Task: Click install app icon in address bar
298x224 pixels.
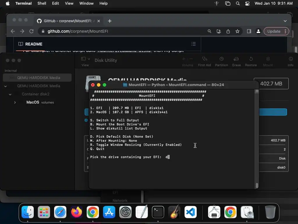Action: click(219, 31)
